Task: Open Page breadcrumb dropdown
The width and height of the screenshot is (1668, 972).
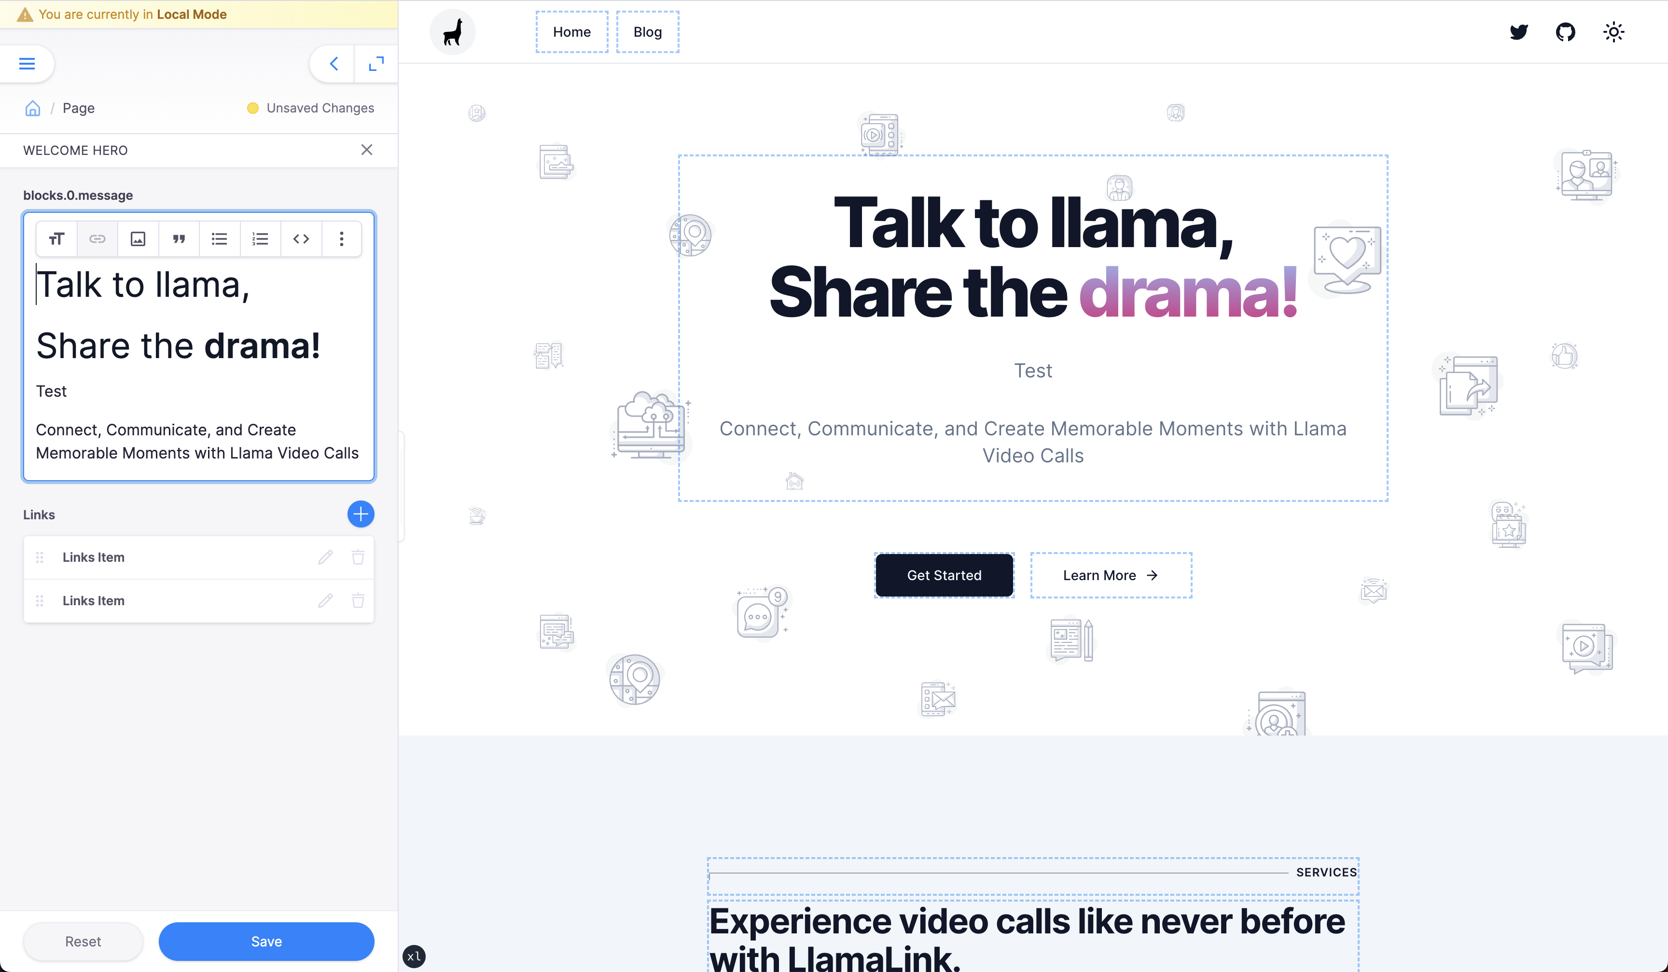Action: [x=79, y=107]
